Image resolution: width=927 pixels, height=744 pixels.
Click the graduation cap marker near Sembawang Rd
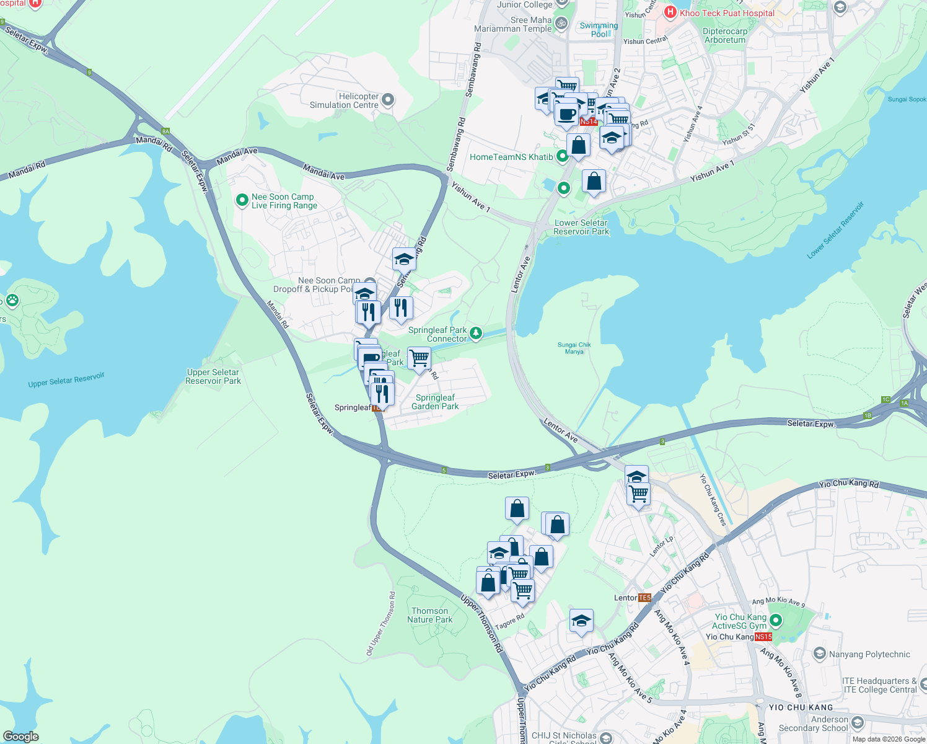404,259
